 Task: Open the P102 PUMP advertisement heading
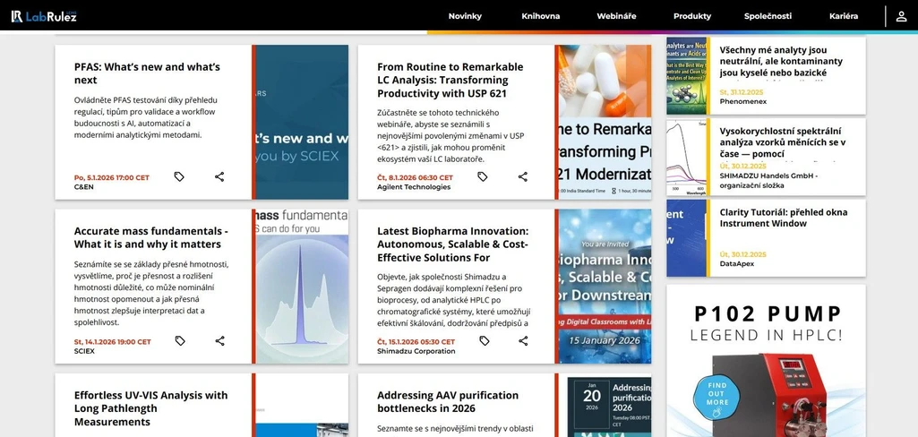pos(768,314)
